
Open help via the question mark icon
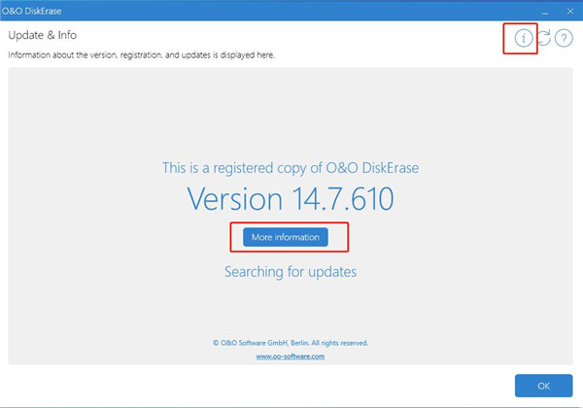[x=564, y=39]
